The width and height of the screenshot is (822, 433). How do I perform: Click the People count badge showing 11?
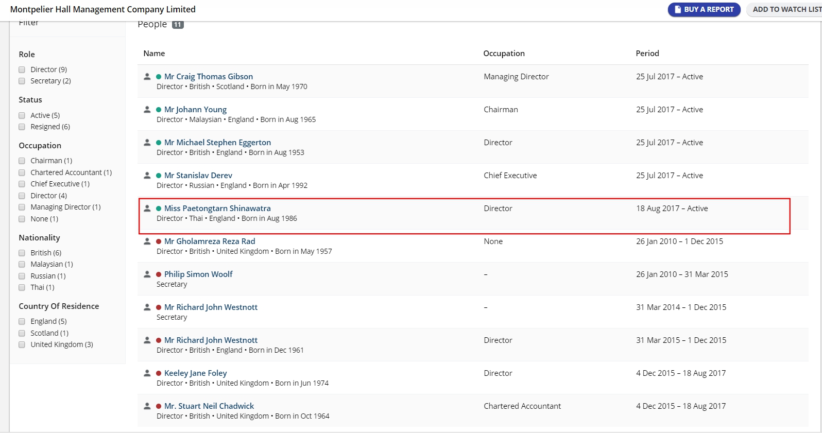point(178,25)
